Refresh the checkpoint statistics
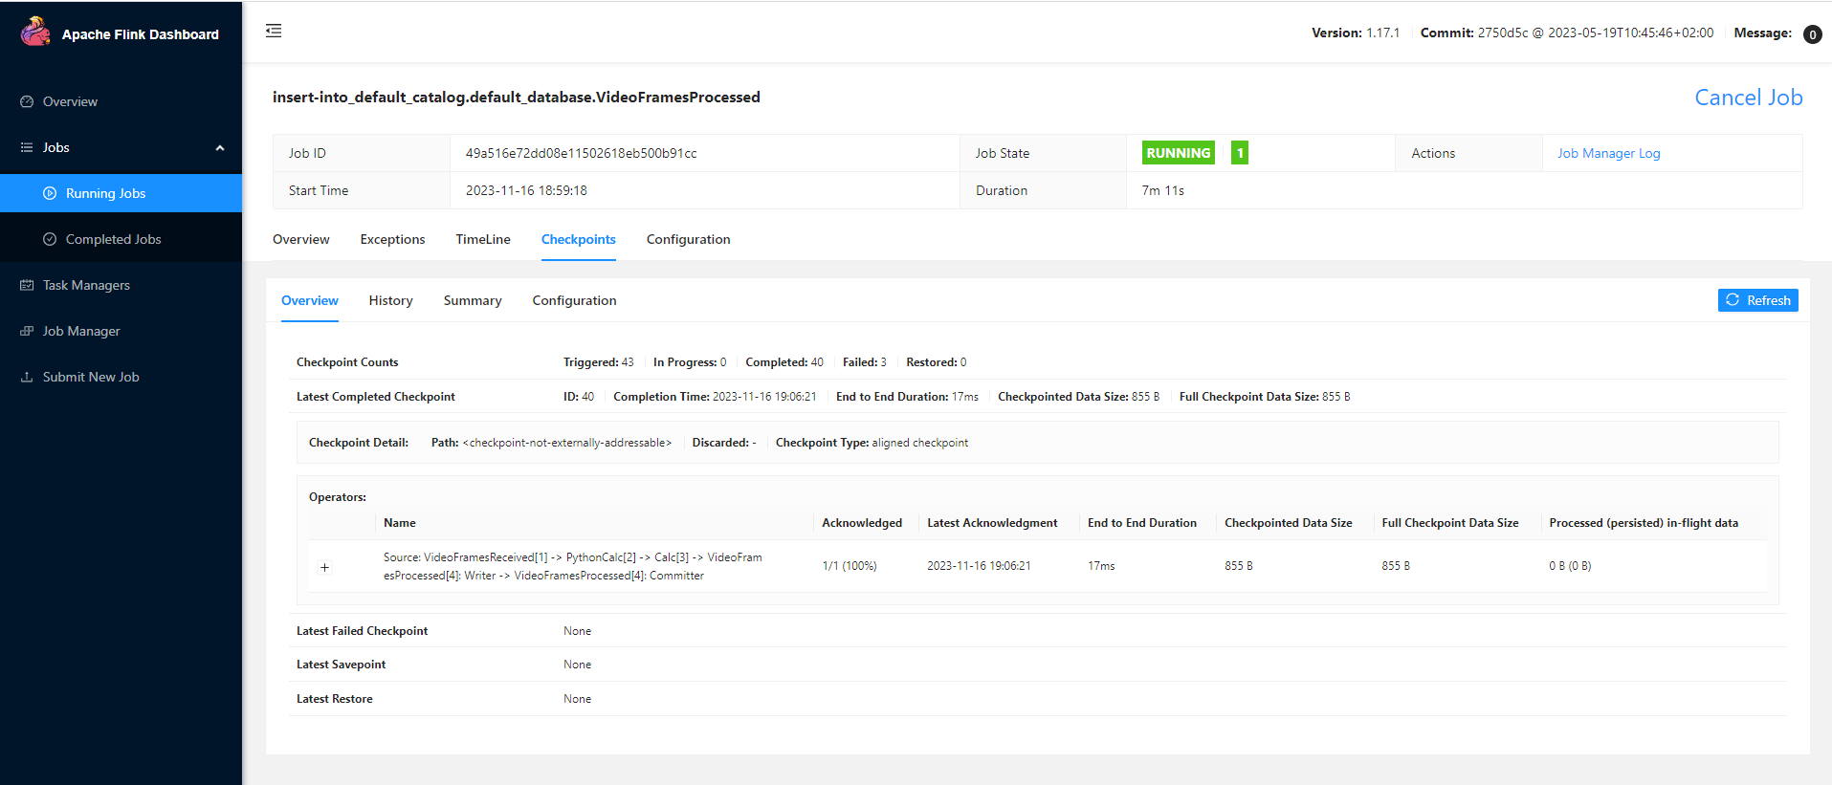 tap(1757, 300)
